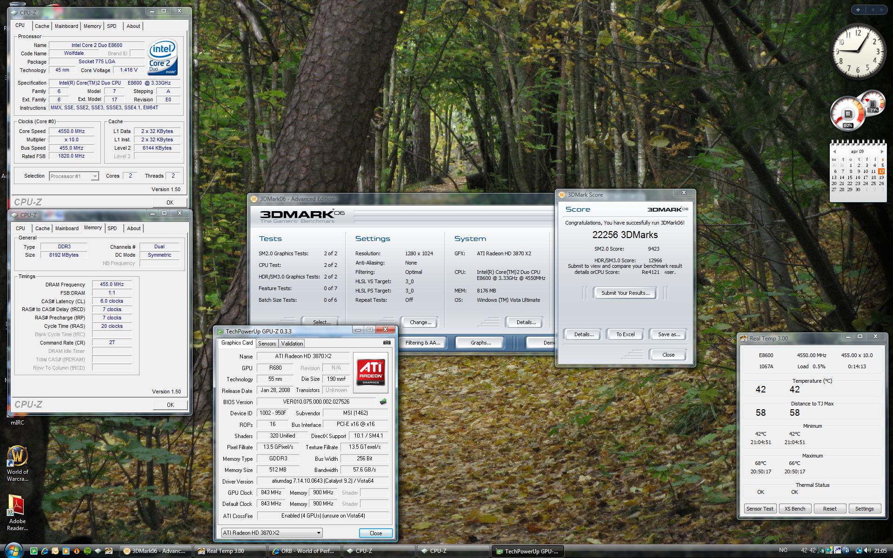Click the add gadget plus button on sidebar

pos(858,10)
